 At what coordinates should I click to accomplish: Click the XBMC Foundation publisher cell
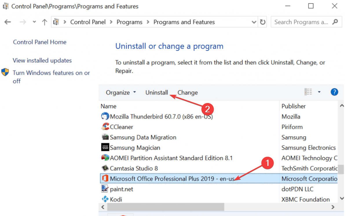point(306,200)
